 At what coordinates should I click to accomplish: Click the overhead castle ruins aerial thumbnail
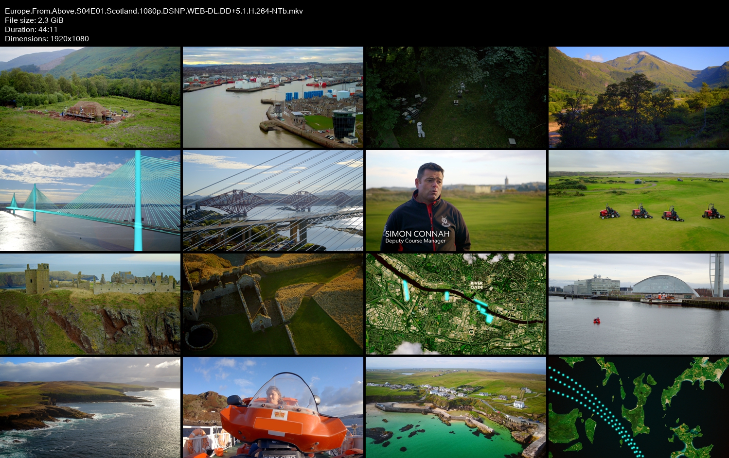pos(273,304)
